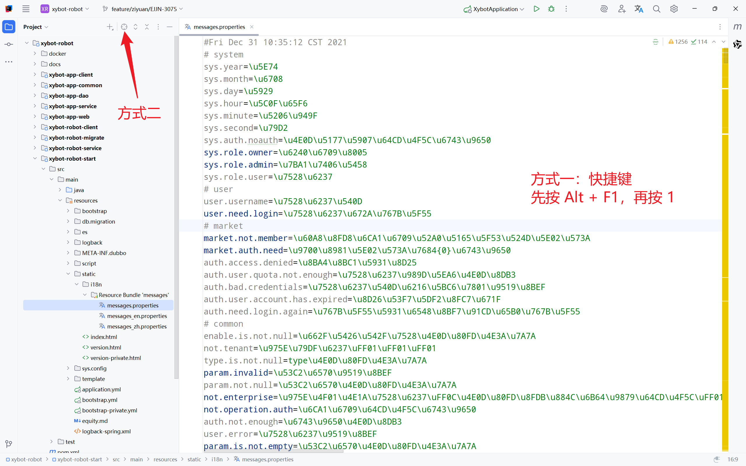Click the 1256 warnings inspection indicator
Viewport: 746px width, 466px height.
coord(678,42)
